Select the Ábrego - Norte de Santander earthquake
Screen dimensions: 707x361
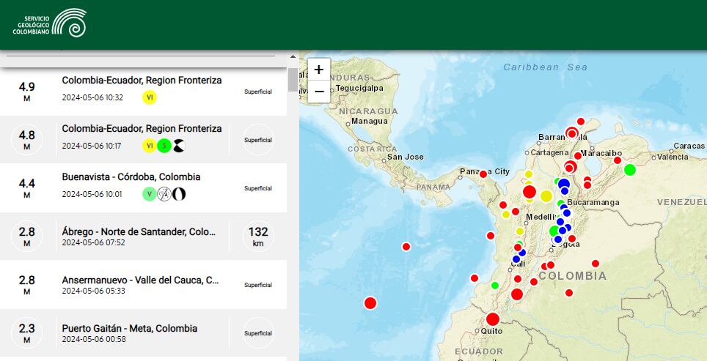tap(139, 232)
